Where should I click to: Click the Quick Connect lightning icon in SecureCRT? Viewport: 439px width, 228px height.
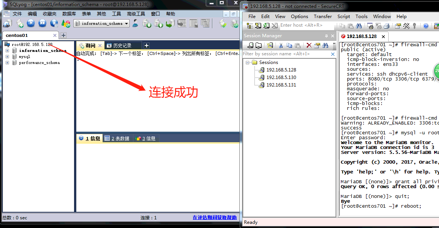click(258, 26)
